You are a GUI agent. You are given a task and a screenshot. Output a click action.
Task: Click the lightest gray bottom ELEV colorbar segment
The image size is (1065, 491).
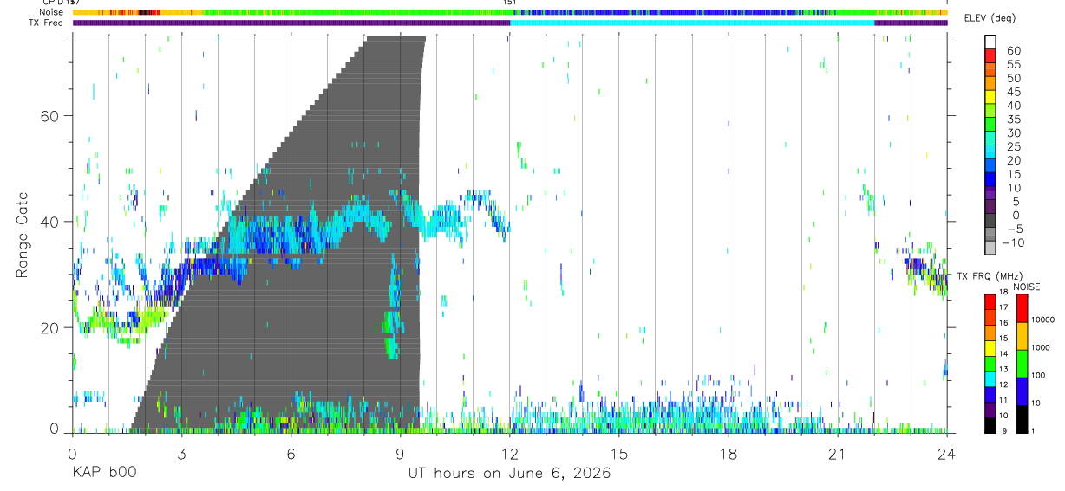tap(991, 247)
